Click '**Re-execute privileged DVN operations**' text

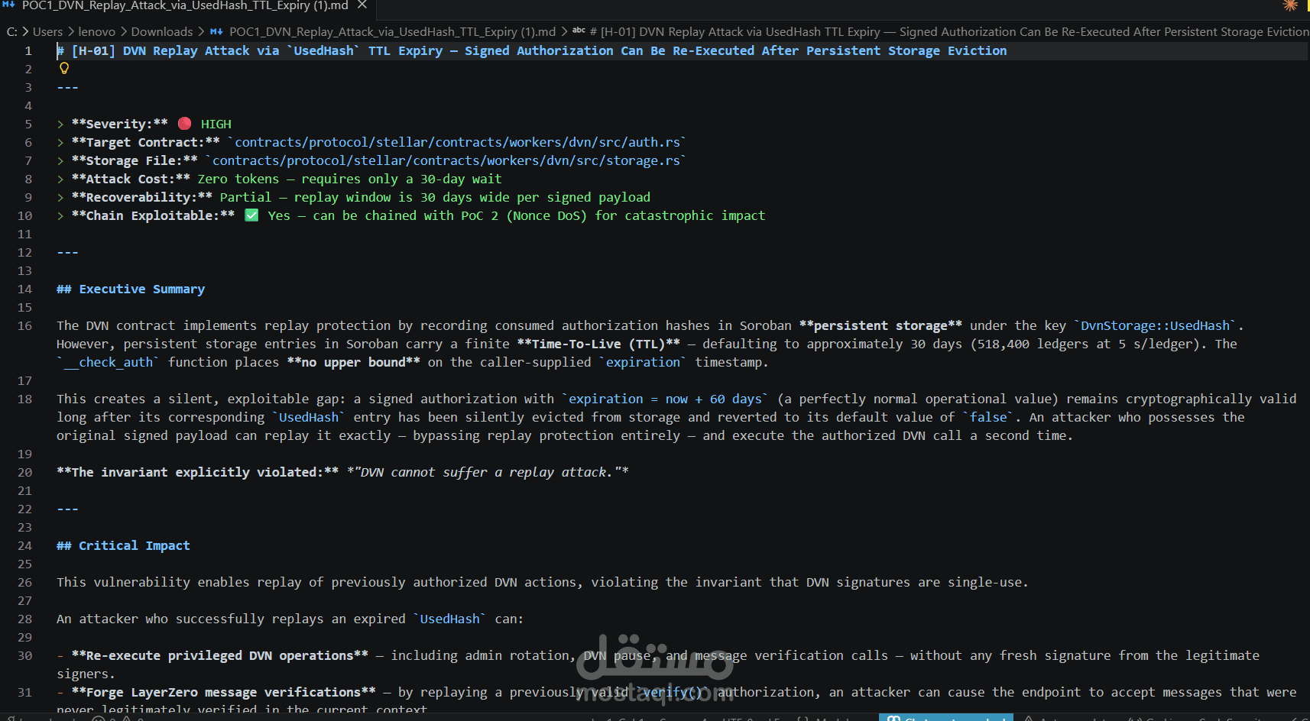pos(220,655)
